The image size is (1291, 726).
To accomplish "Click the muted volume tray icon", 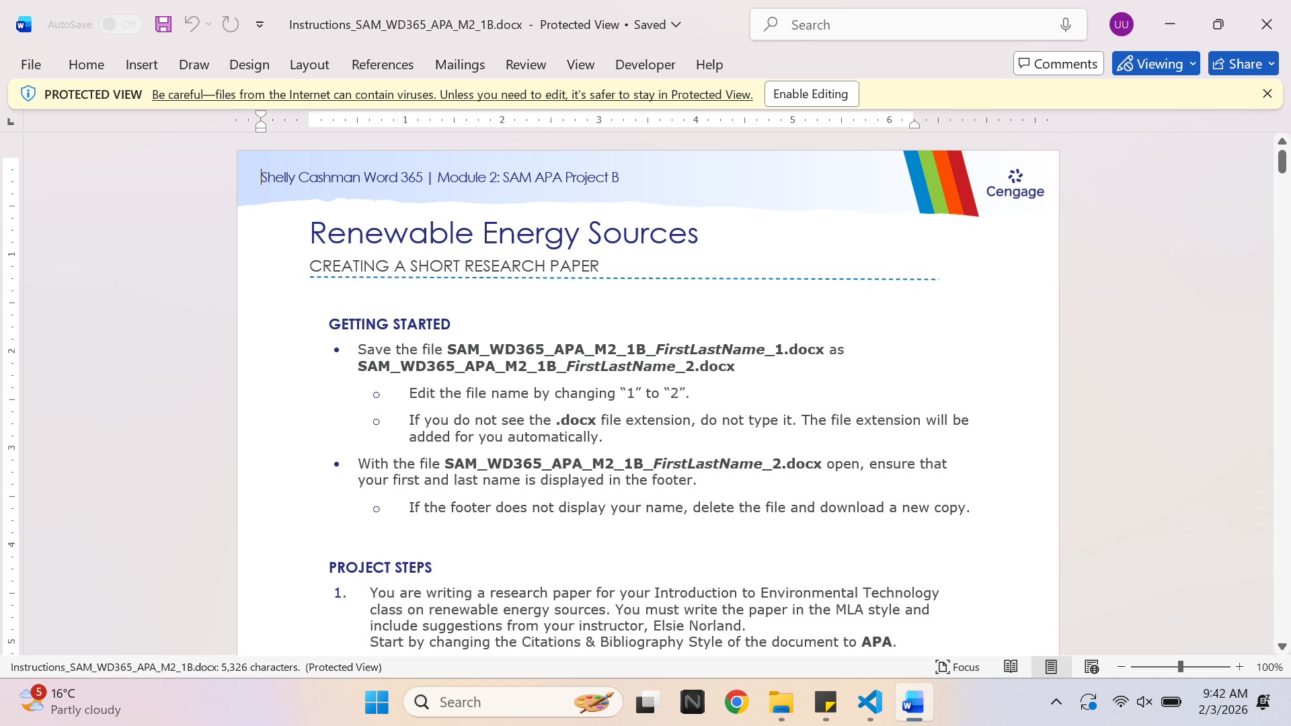I will click(1144, 702).
